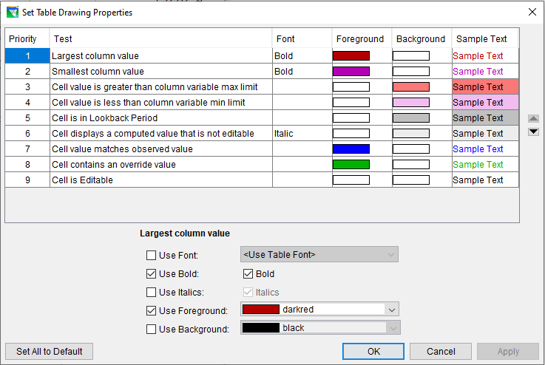Screen dimensions: 545x365
Task: Click the Priority column header
Action: 27,39
